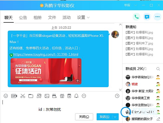
Task: Click the avatar next to 钱途
Action: point(128,84)
